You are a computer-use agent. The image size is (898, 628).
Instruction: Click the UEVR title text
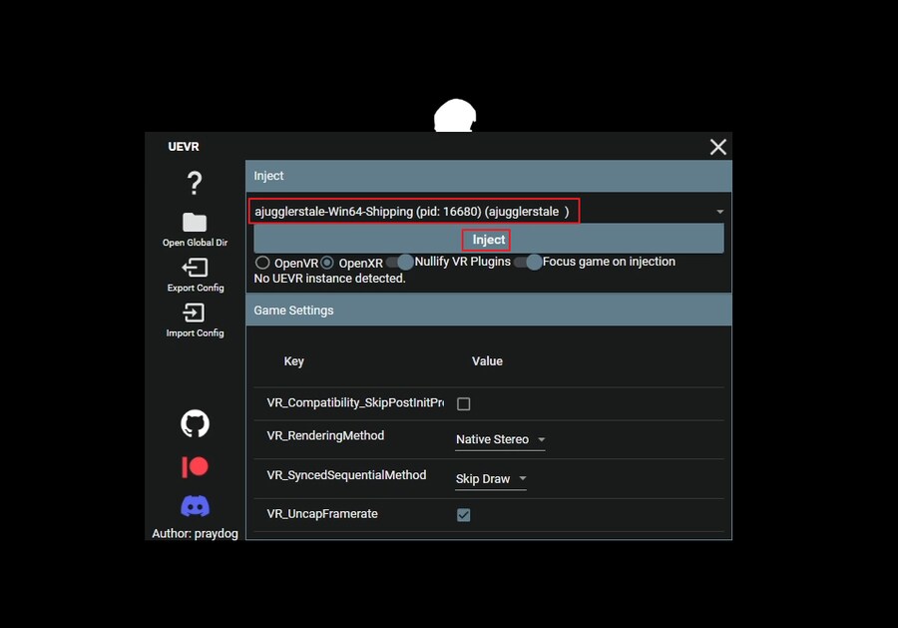184,147
